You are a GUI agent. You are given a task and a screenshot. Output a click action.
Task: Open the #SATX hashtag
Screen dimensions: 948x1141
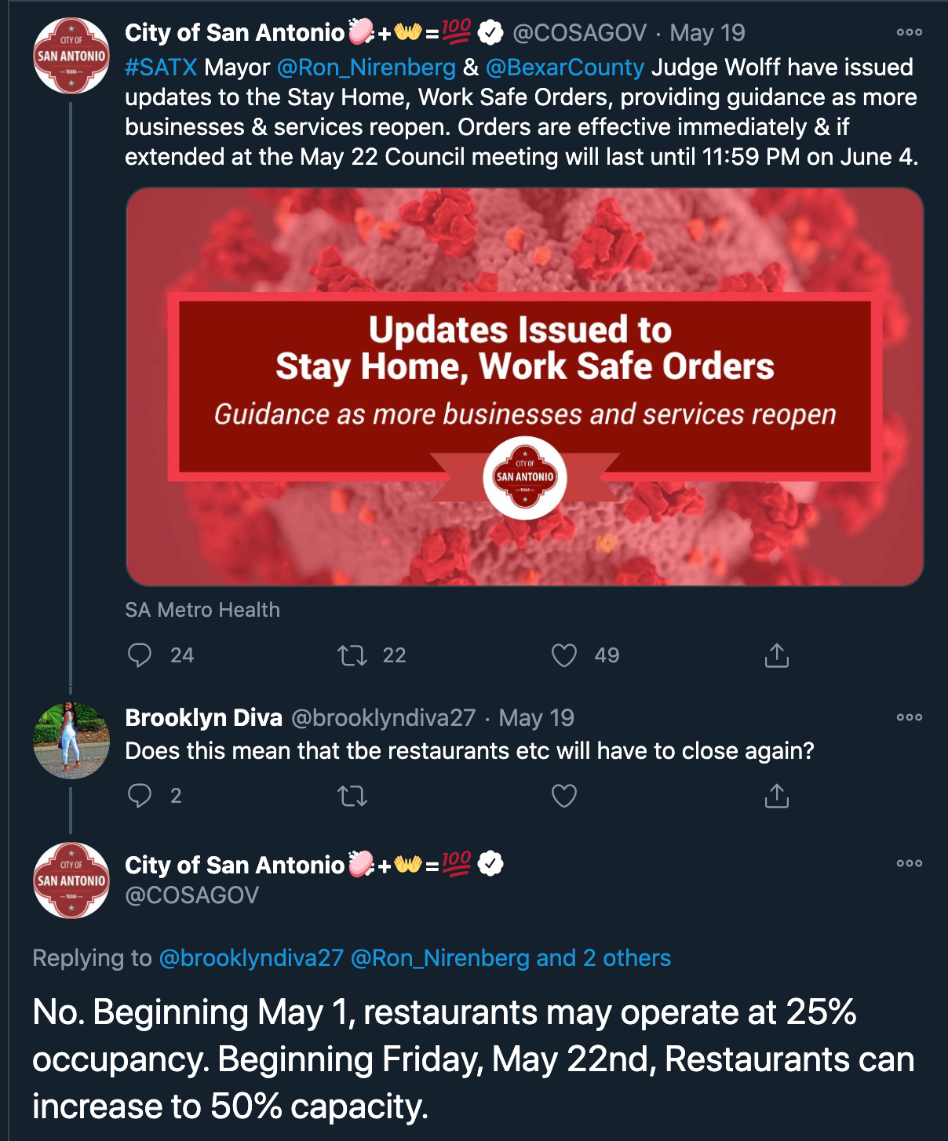coord(161,67)
